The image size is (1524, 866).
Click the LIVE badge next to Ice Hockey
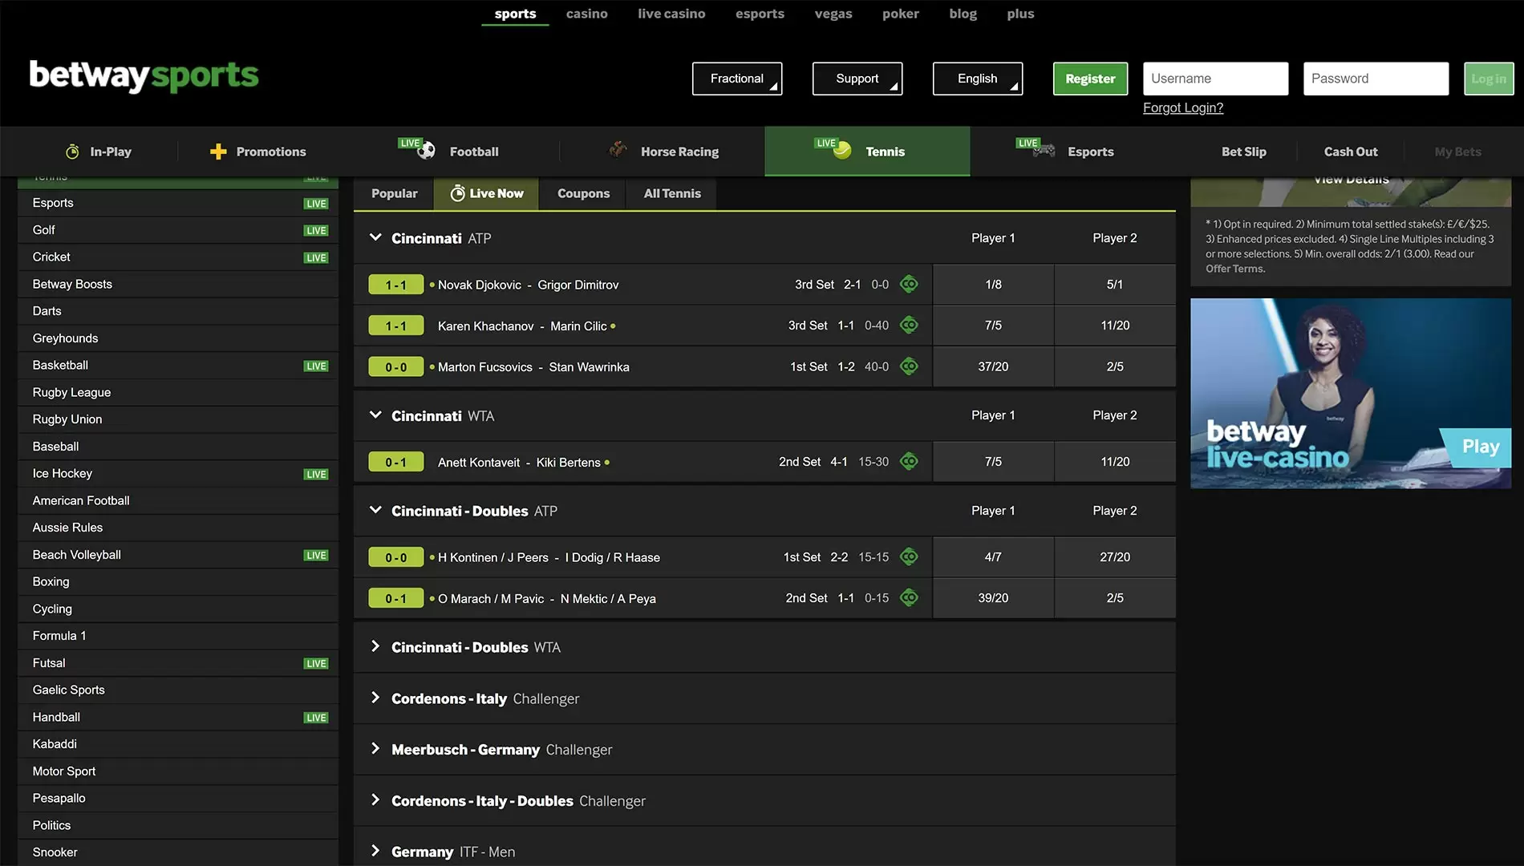coord(316,475)
